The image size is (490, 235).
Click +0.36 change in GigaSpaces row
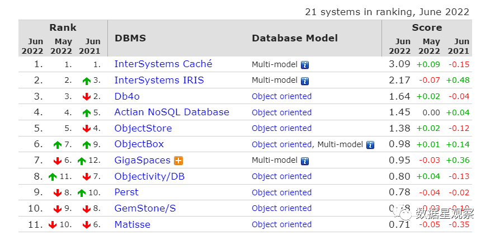tap(458, 161)
